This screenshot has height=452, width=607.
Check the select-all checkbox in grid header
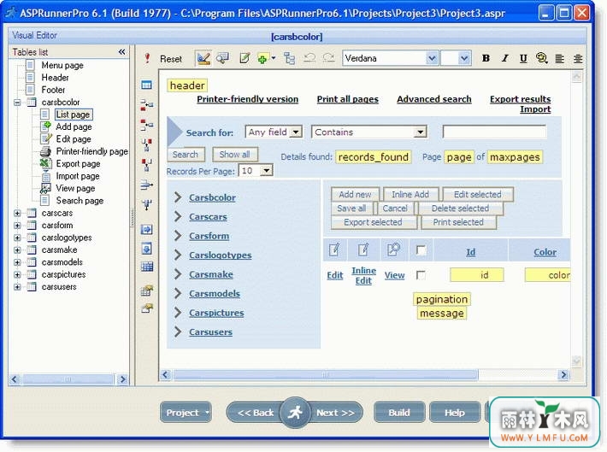(421, 250)
